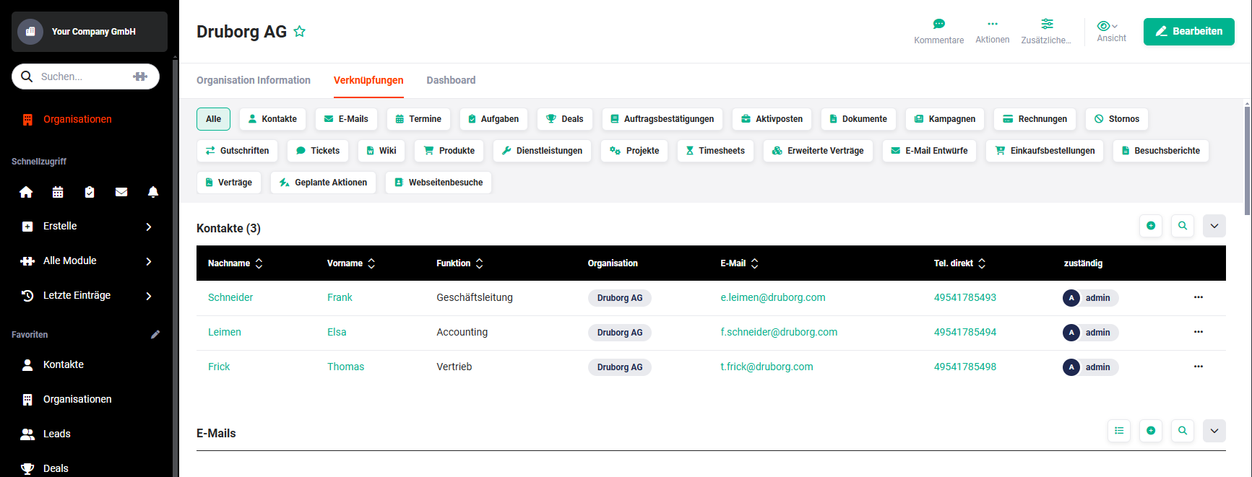Expand the Erstelle sidebar menu

coord(87,226)
